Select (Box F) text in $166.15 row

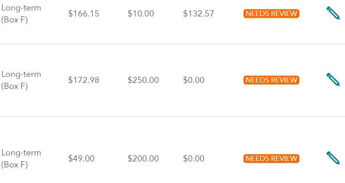(x=14, y=20)
